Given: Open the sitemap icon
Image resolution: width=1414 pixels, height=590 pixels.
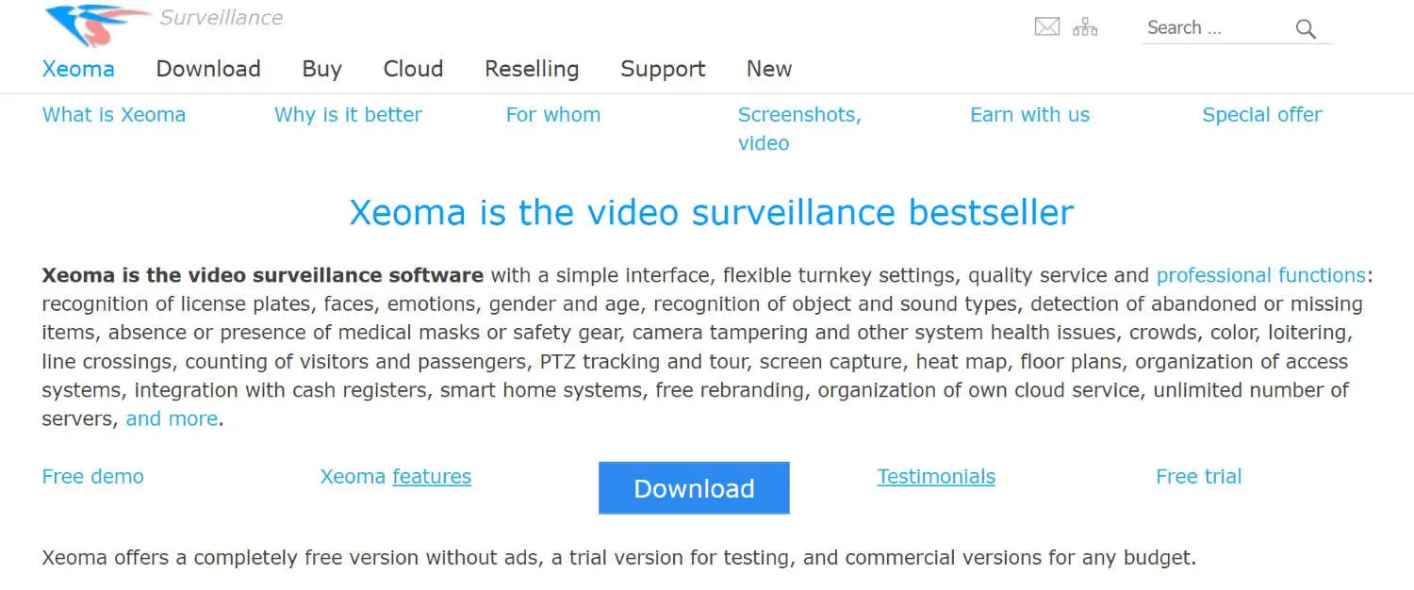Looking at the screenshot, I should click(x=1085, y=27).
